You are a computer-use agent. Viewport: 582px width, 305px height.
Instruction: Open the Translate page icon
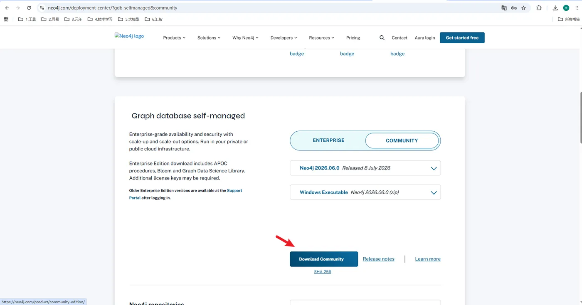tap(504, 8)
